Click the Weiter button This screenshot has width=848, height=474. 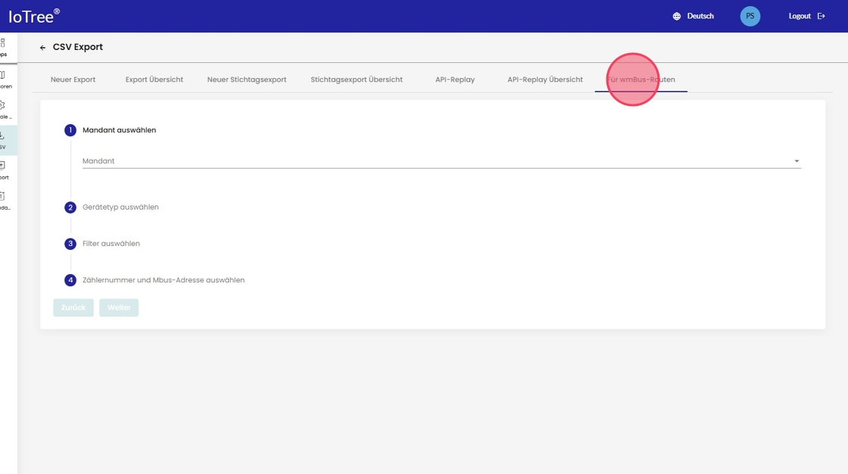pos(119,307)
